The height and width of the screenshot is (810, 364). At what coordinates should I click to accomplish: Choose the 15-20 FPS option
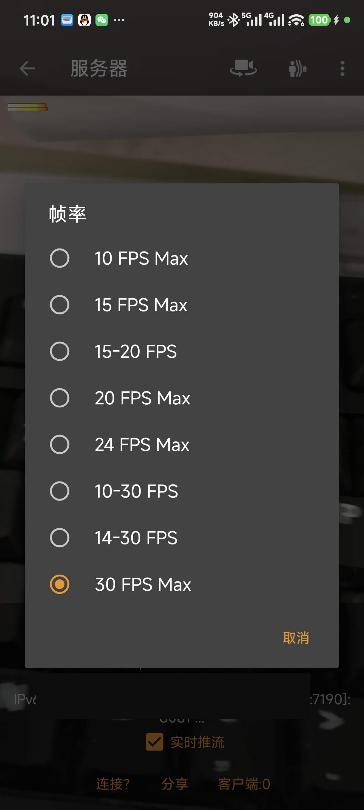pos(60,351)
